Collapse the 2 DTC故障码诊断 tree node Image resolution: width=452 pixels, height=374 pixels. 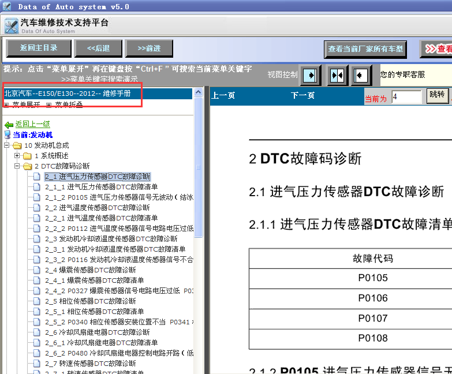(17, 166)
